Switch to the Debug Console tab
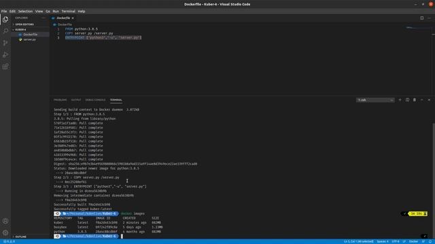The image size is (435, 244). [x=95, y=100]
